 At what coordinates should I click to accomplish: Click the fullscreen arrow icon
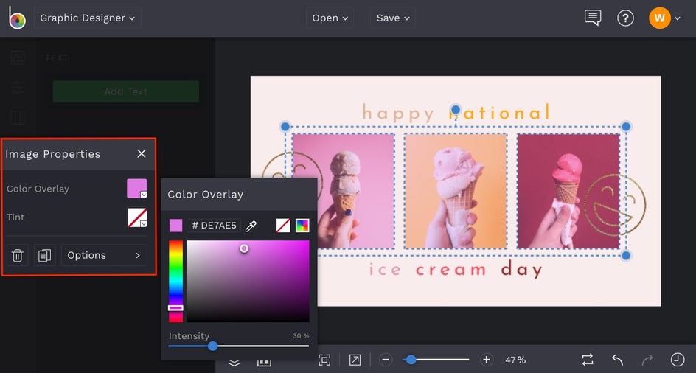[x=355, y=360]
